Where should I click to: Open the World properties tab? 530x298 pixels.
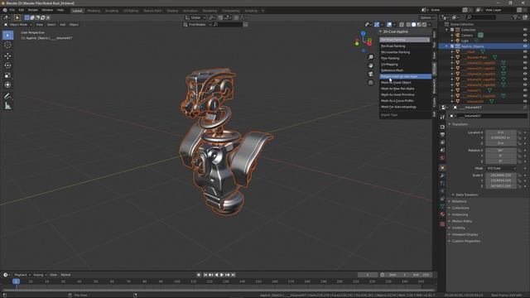(x=442, y=158)
